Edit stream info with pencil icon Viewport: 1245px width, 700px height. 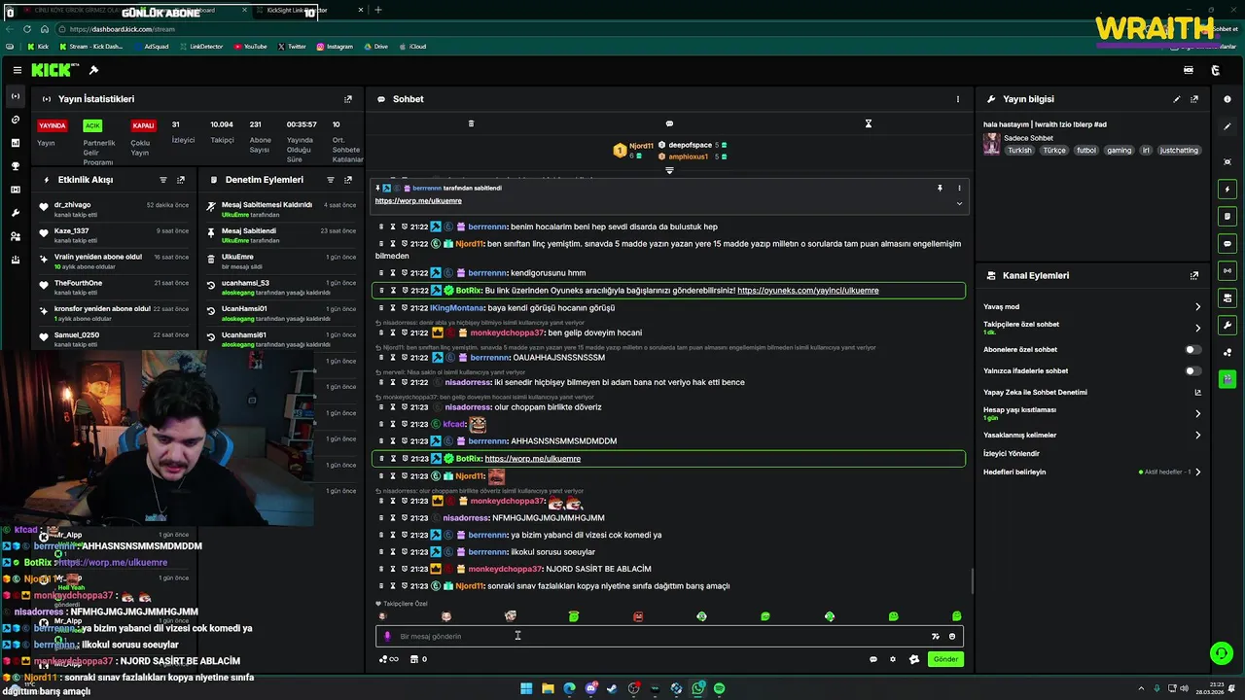pos(1176,99)
